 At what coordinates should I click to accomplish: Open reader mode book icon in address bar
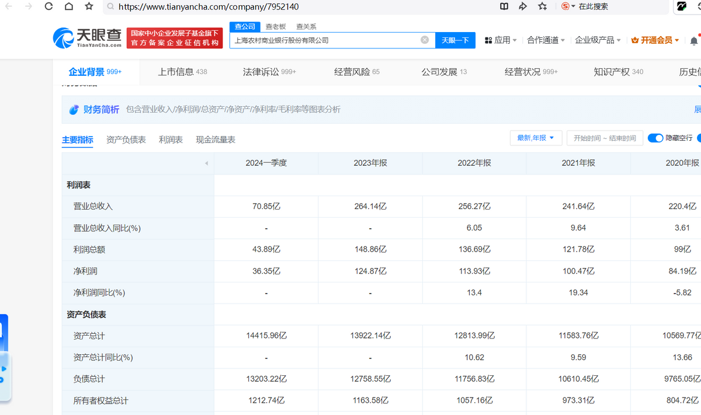click(x=504, y=6)
